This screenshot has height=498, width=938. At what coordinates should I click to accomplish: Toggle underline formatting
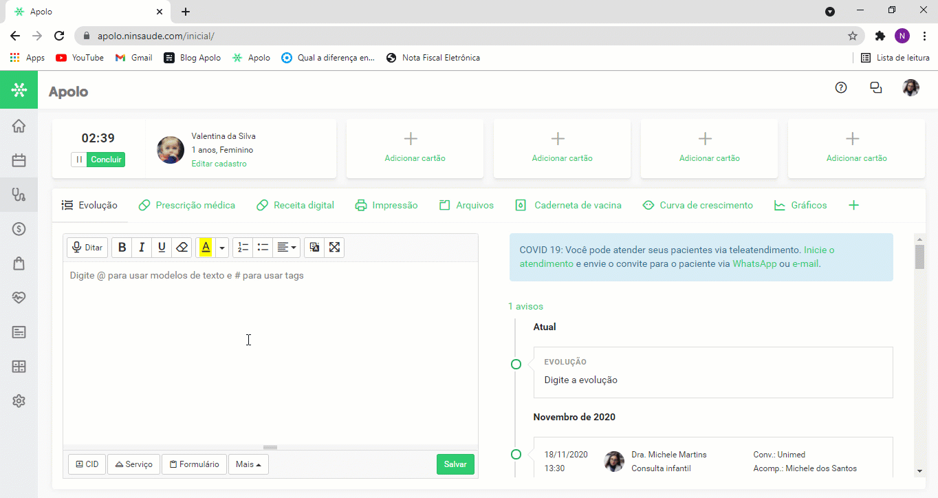click(162, 248)
